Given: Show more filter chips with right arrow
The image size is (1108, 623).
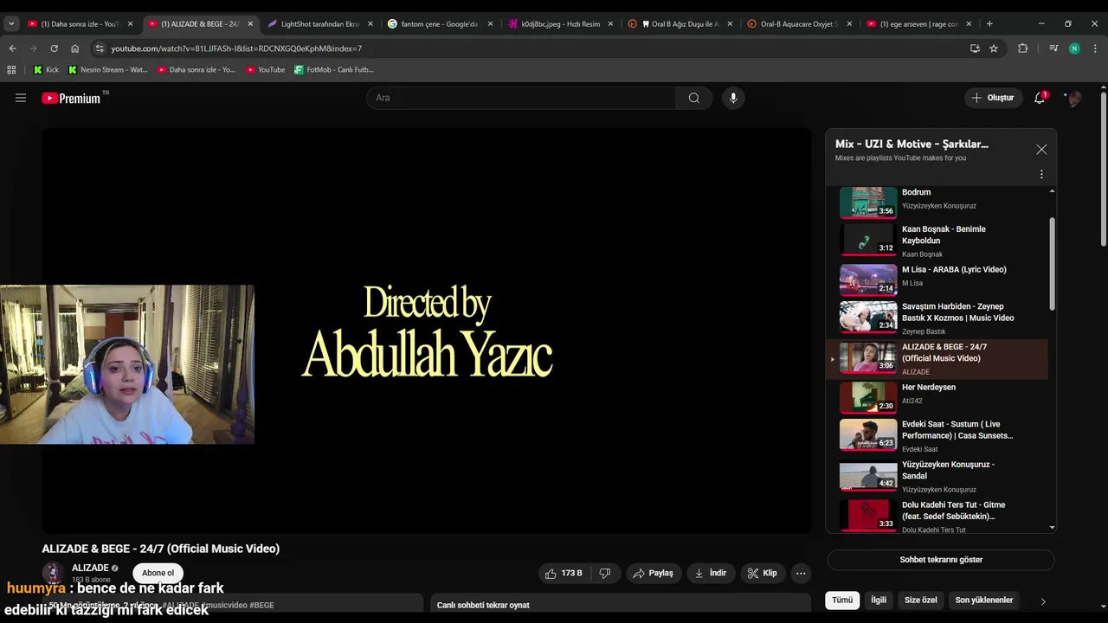Looking at the screenshot, I should 1042,601.
